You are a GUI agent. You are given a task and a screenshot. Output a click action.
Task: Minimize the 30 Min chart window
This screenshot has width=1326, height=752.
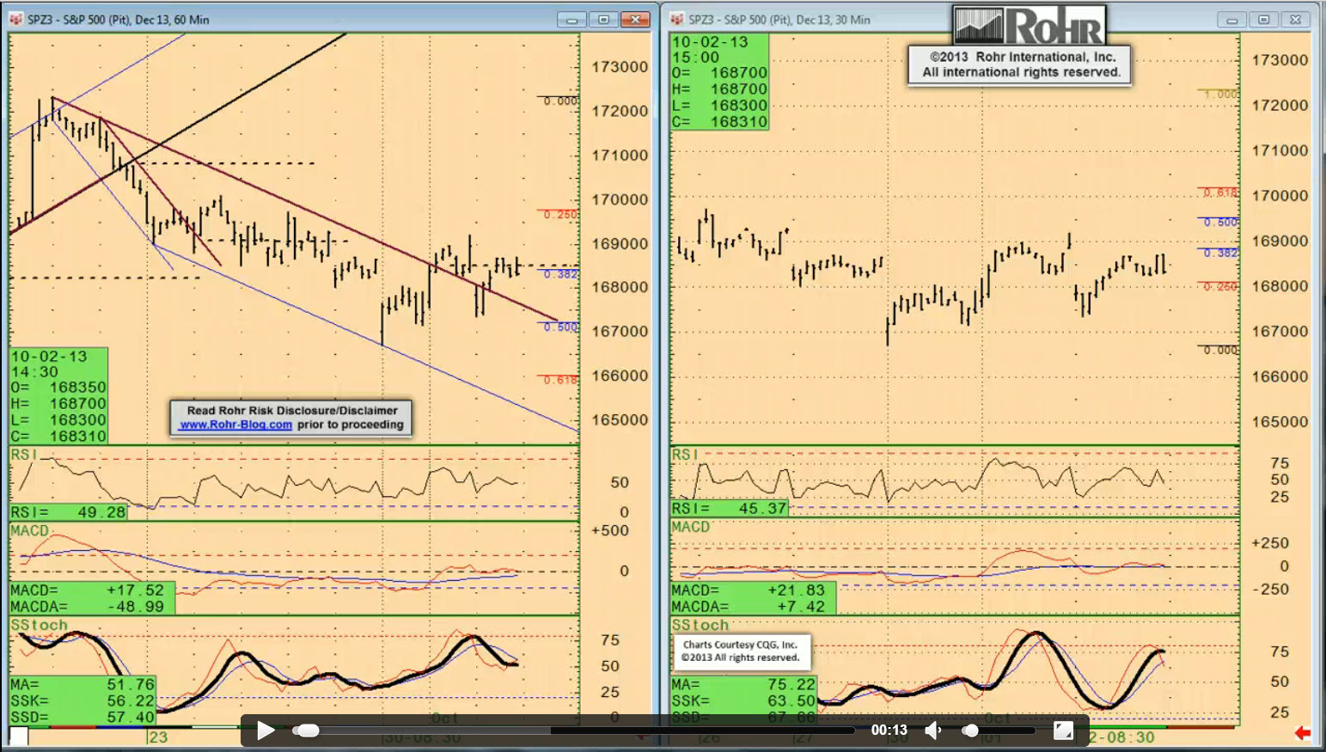coord(1231,20)
